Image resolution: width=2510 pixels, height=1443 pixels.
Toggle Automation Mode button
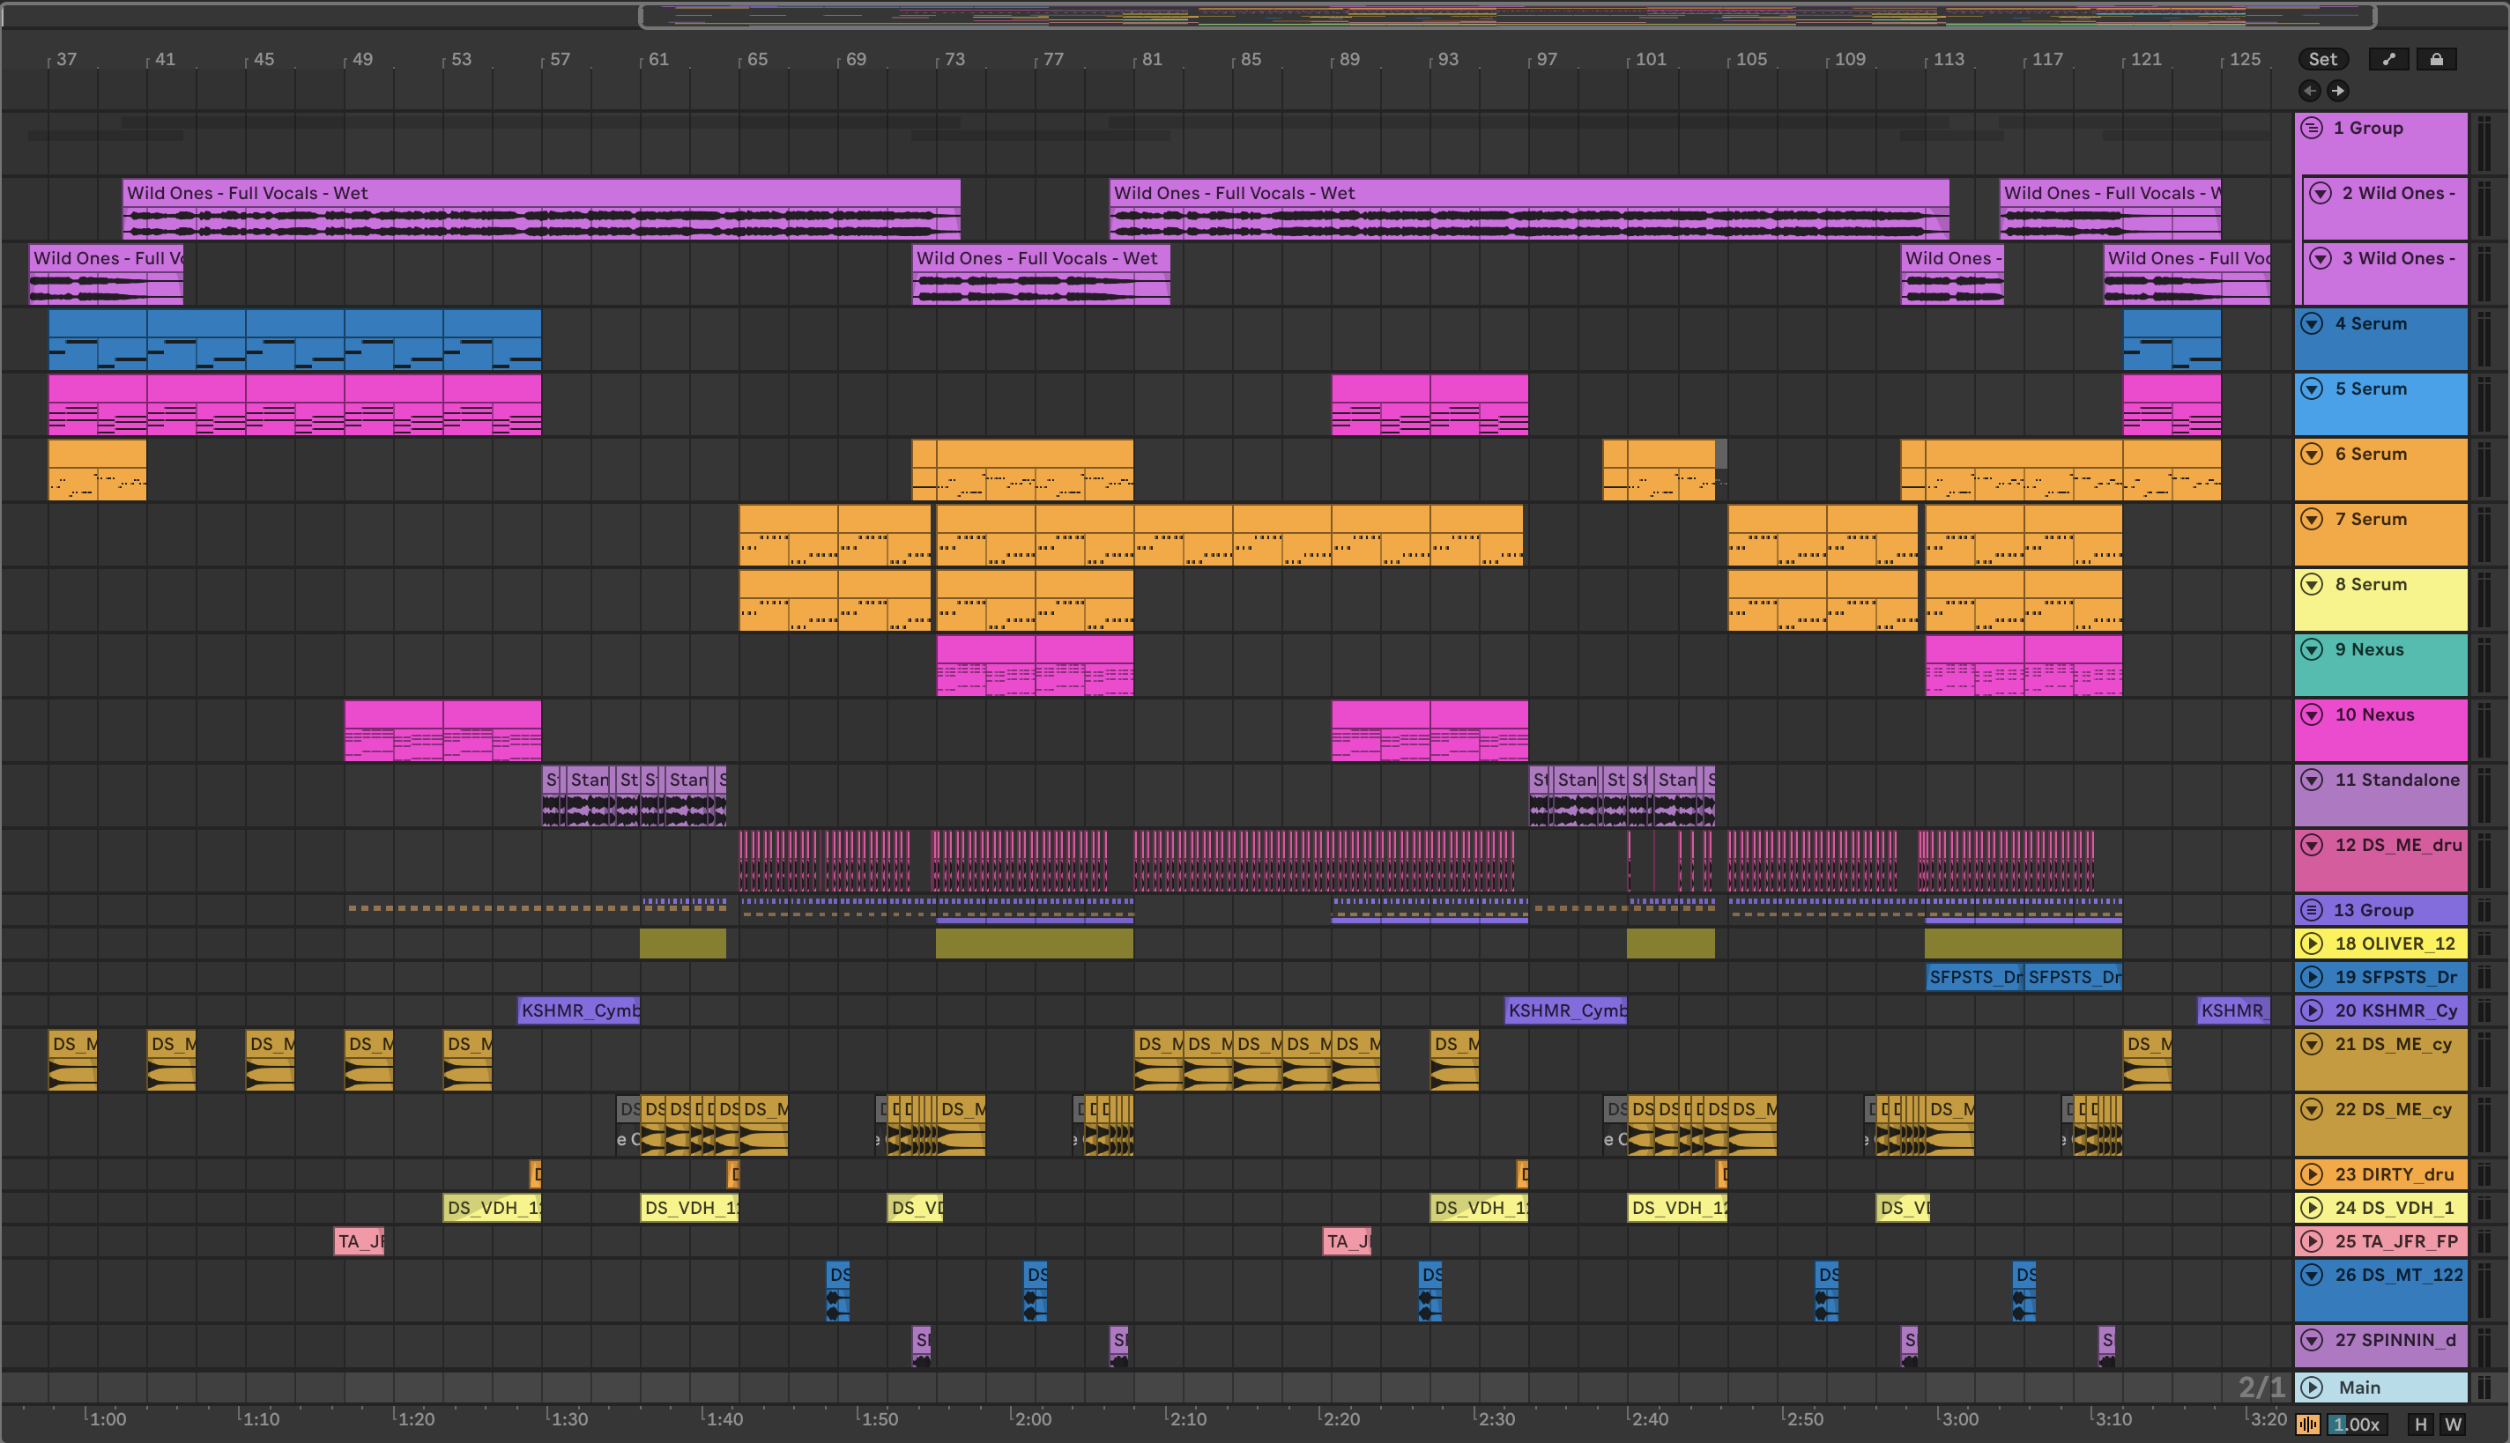(2389, 60)
